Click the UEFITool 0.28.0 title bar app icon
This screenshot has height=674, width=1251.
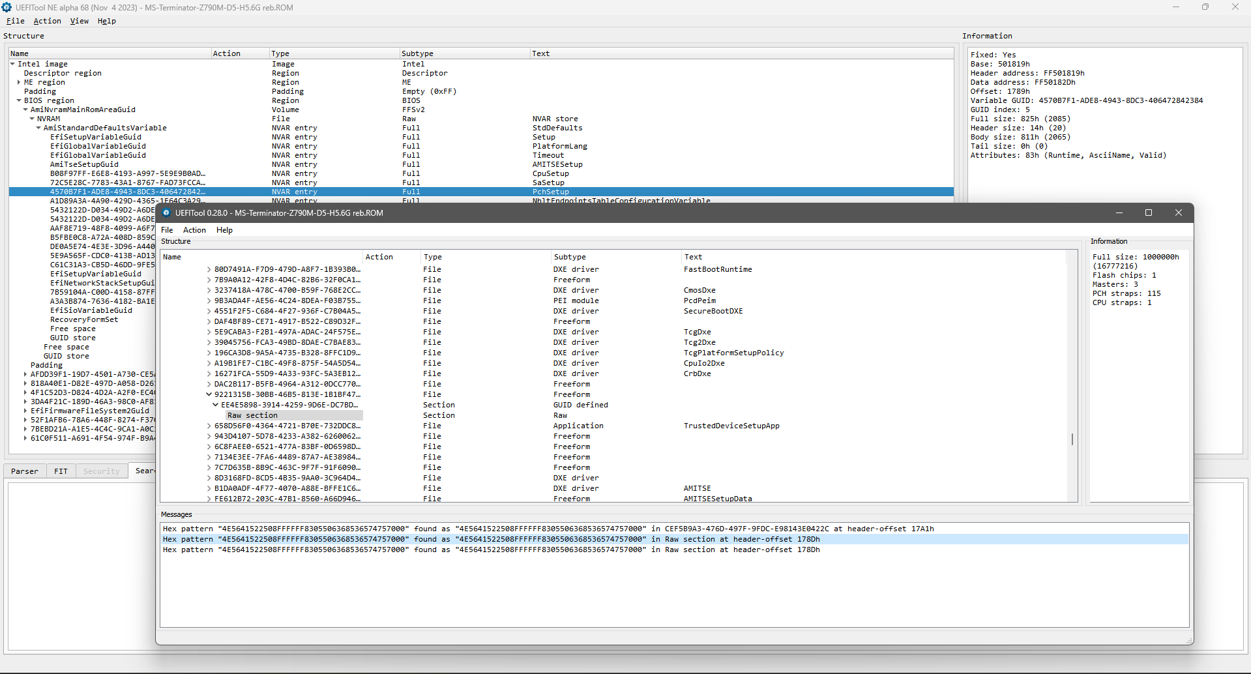tap(166, 212)
